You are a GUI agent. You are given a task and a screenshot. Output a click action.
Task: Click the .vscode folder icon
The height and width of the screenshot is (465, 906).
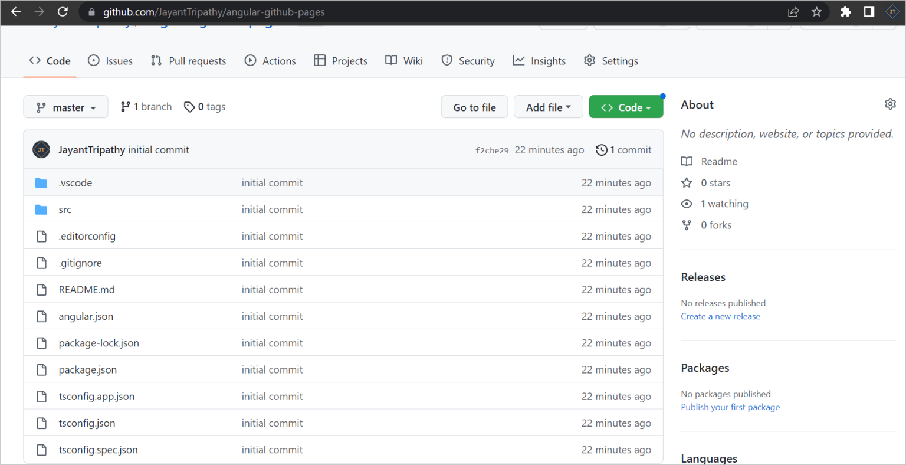coord(41,183)
